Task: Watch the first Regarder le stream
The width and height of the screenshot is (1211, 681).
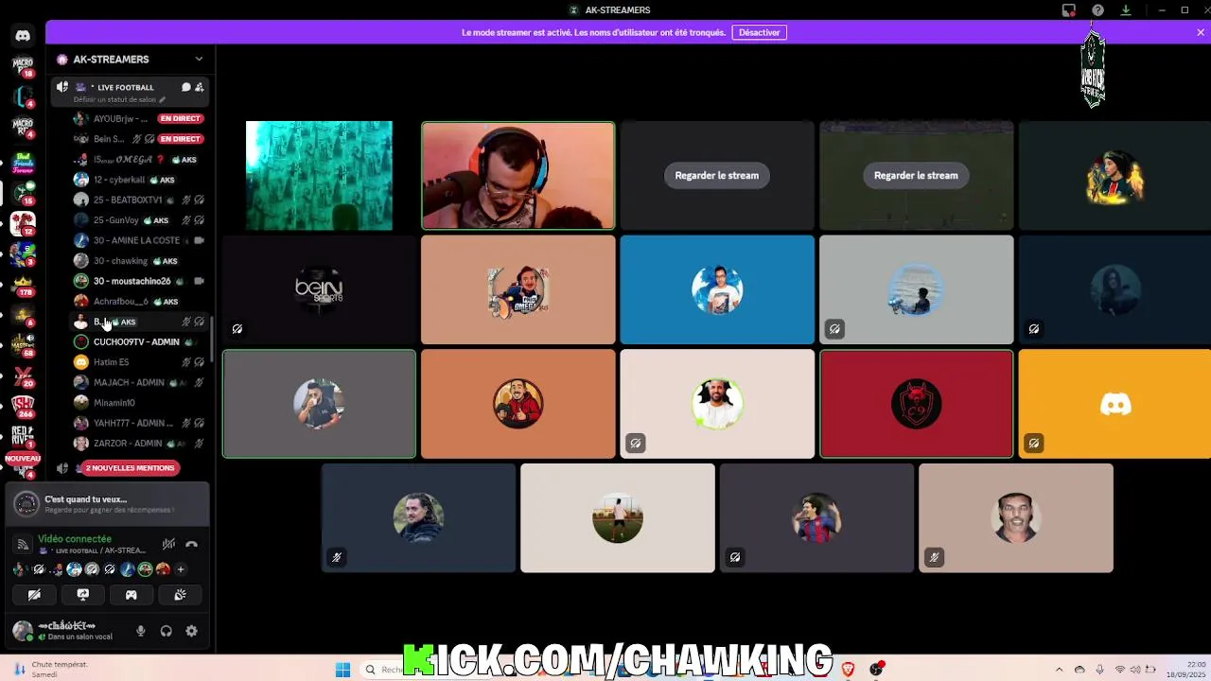Action: tap(716, 175)
